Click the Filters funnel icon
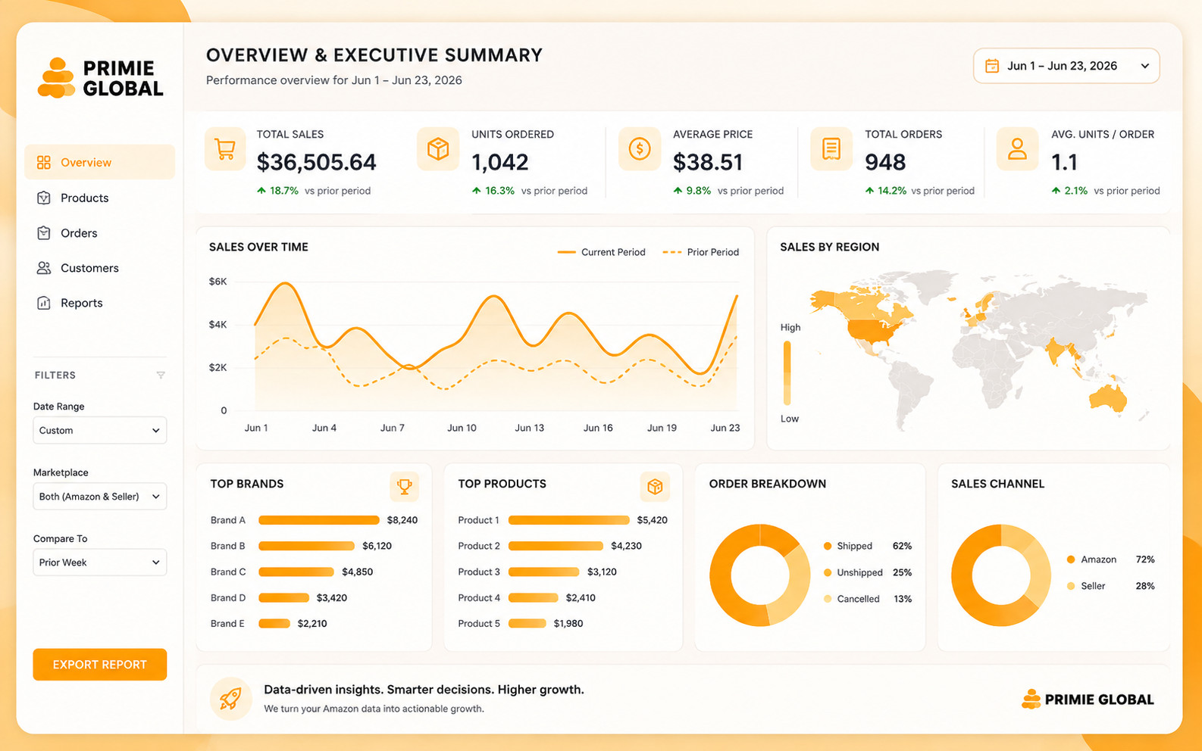The height and width of the screenshot is (751, 1202). pyautogui.click(x=161, y=375)
